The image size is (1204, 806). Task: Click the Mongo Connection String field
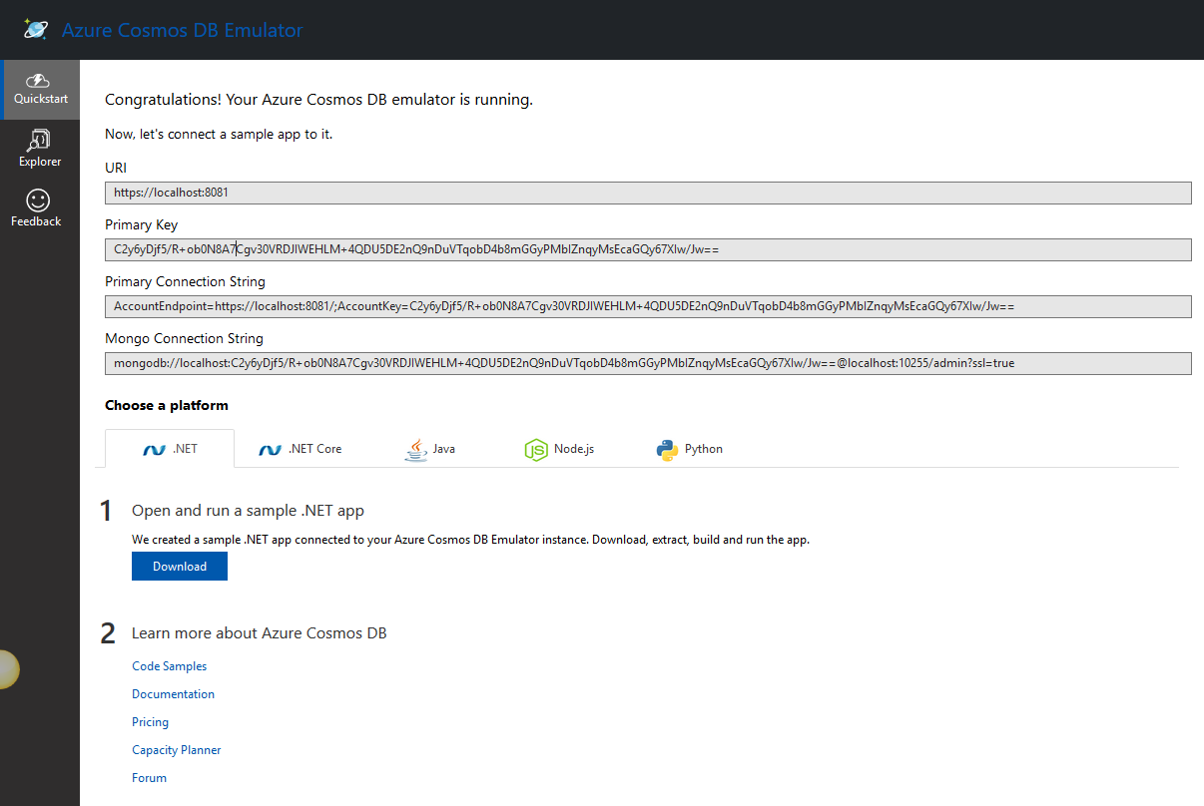pyautogui.click(x=647, y=363)
